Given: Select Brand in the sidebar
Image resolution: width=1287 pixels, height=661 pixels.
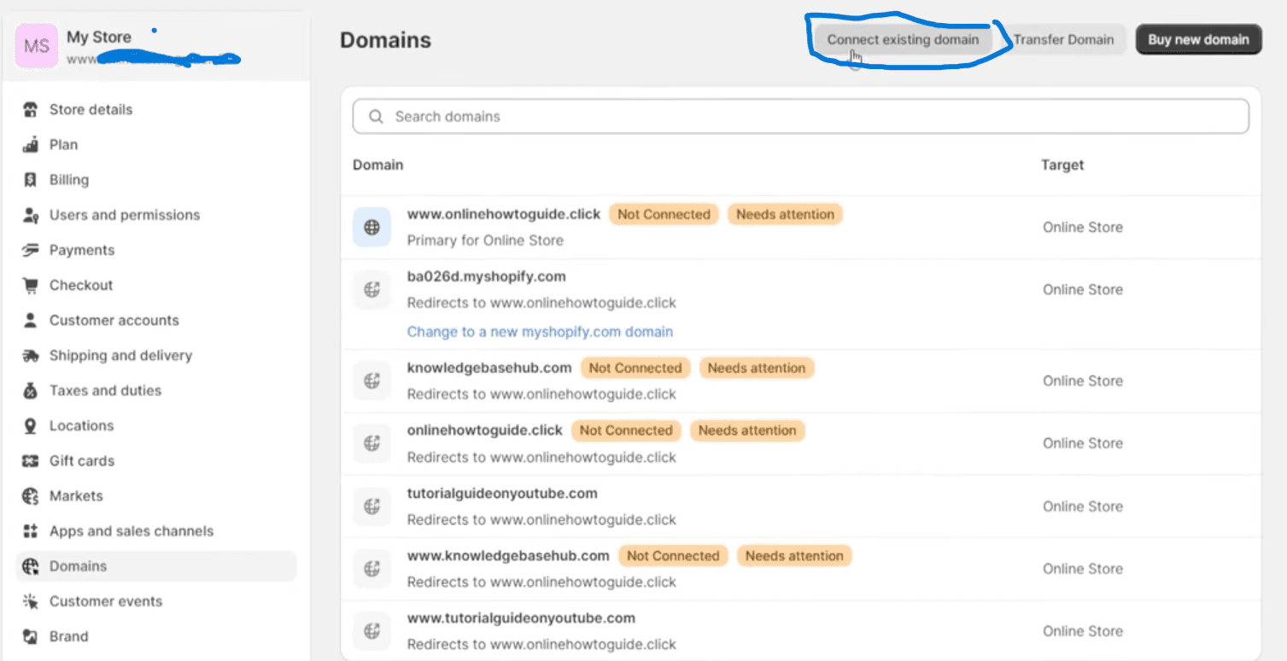Looking at the screenshot, I should pyautogui.click(x=68, y=635).
